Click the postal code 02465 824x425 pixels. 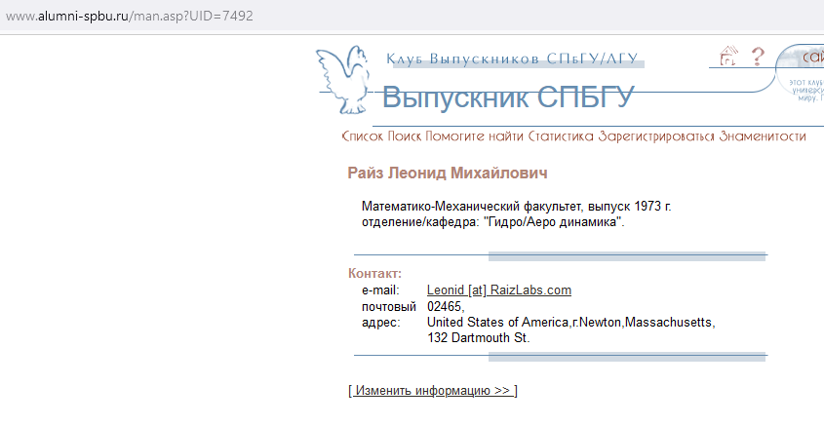click(x=446, y=306)
